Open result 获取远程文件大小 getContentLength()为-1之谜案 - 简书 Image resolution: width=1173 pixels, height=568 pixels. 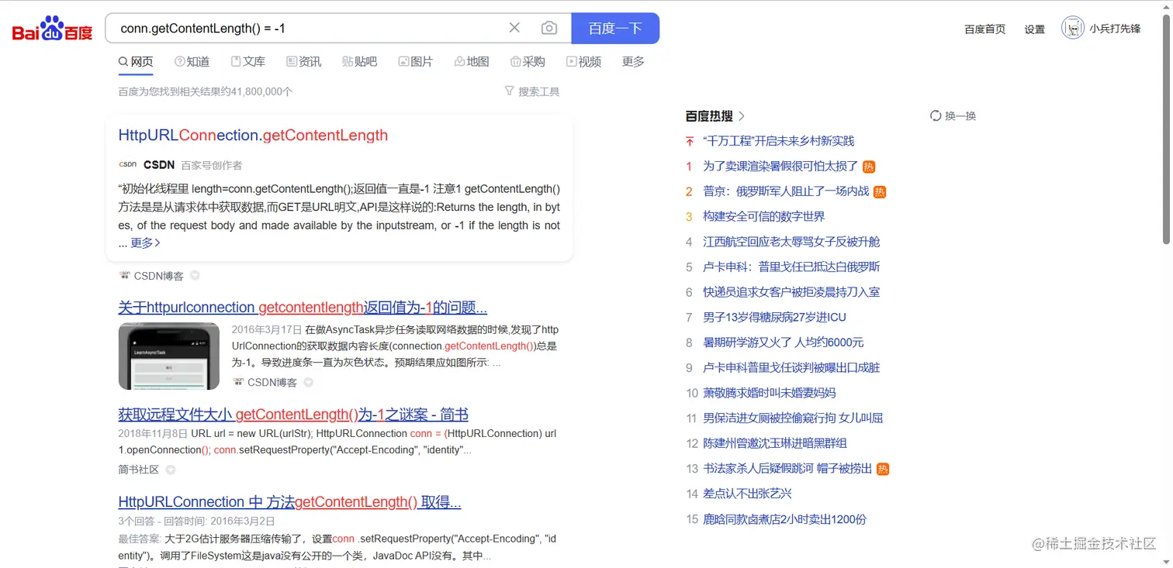(293, 415)
